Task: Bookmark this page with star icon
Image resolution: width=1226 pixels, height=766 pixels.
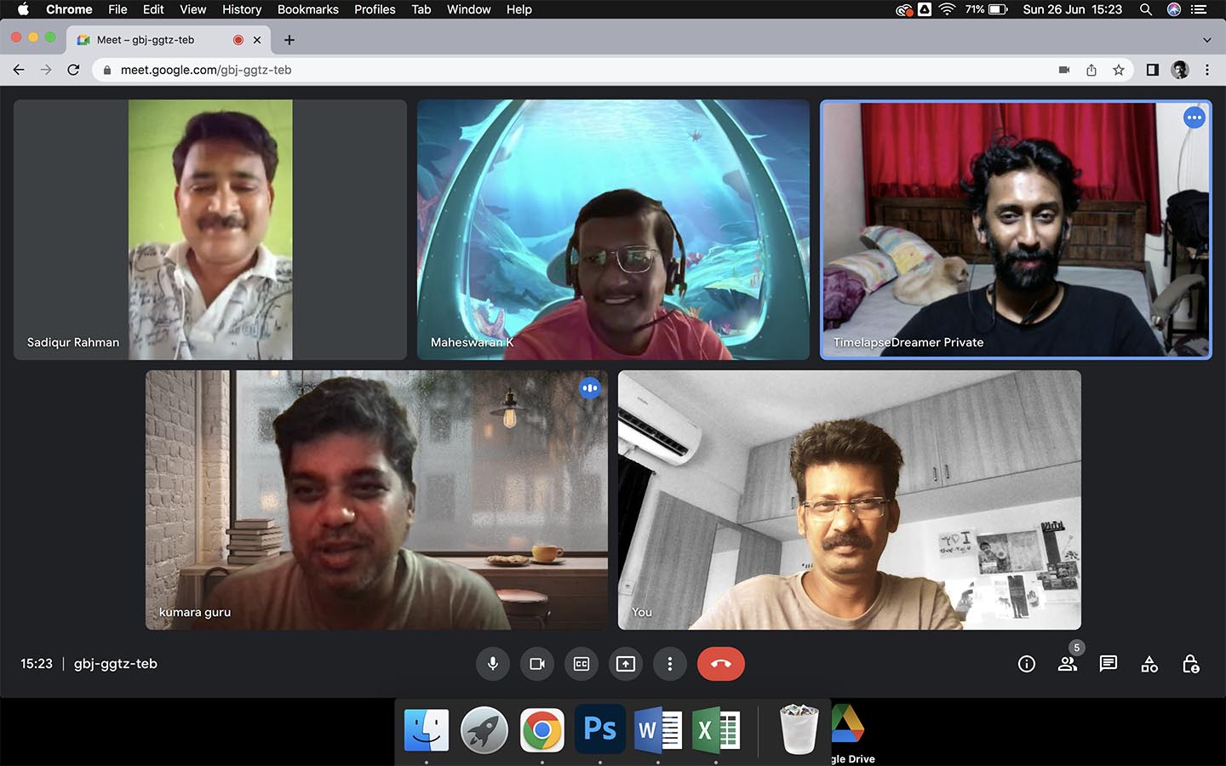Action: coord(1119,70)
